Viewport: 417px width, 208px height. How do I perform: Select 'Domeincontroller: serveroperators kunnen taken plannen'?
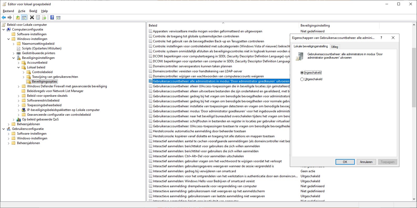[x=192, y=66]
